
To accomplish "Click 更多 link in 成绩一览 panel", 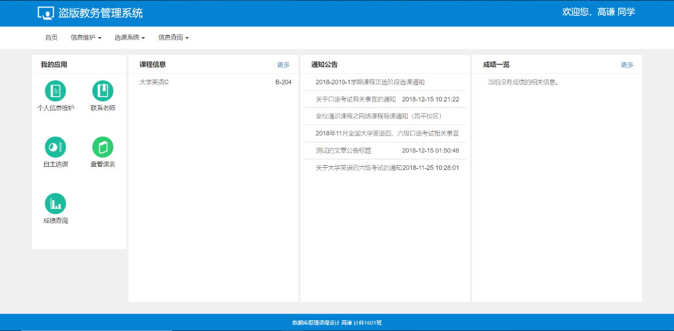I will coord(627,65).
